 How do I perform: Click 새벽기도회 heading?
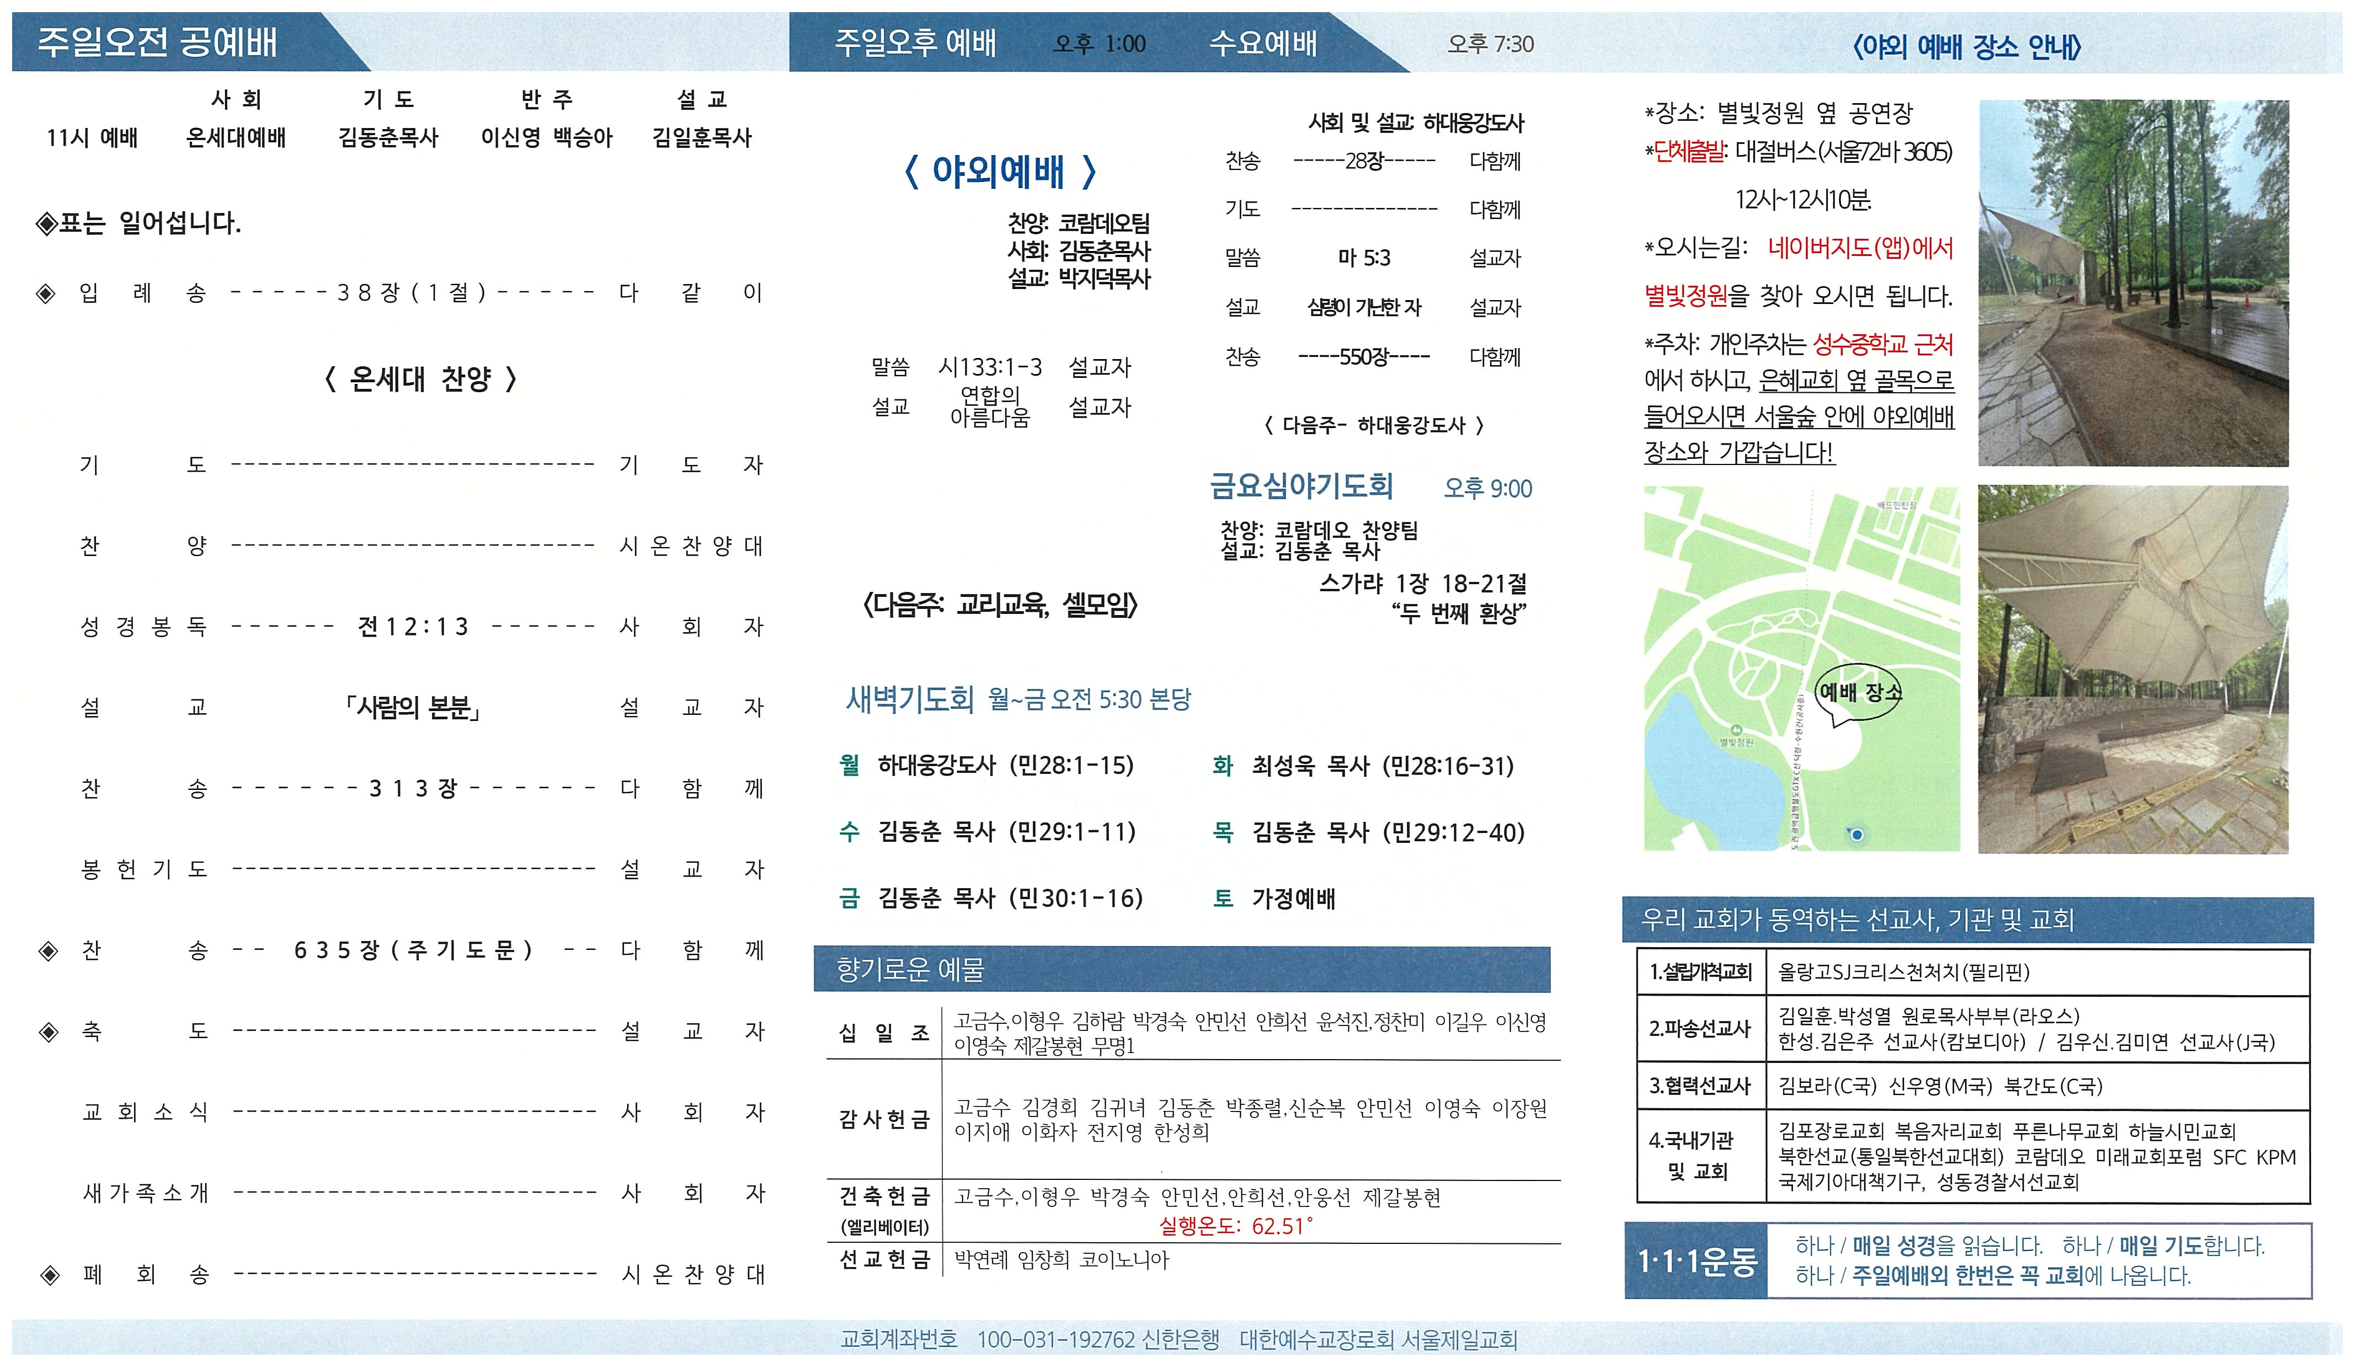[910, 699]
